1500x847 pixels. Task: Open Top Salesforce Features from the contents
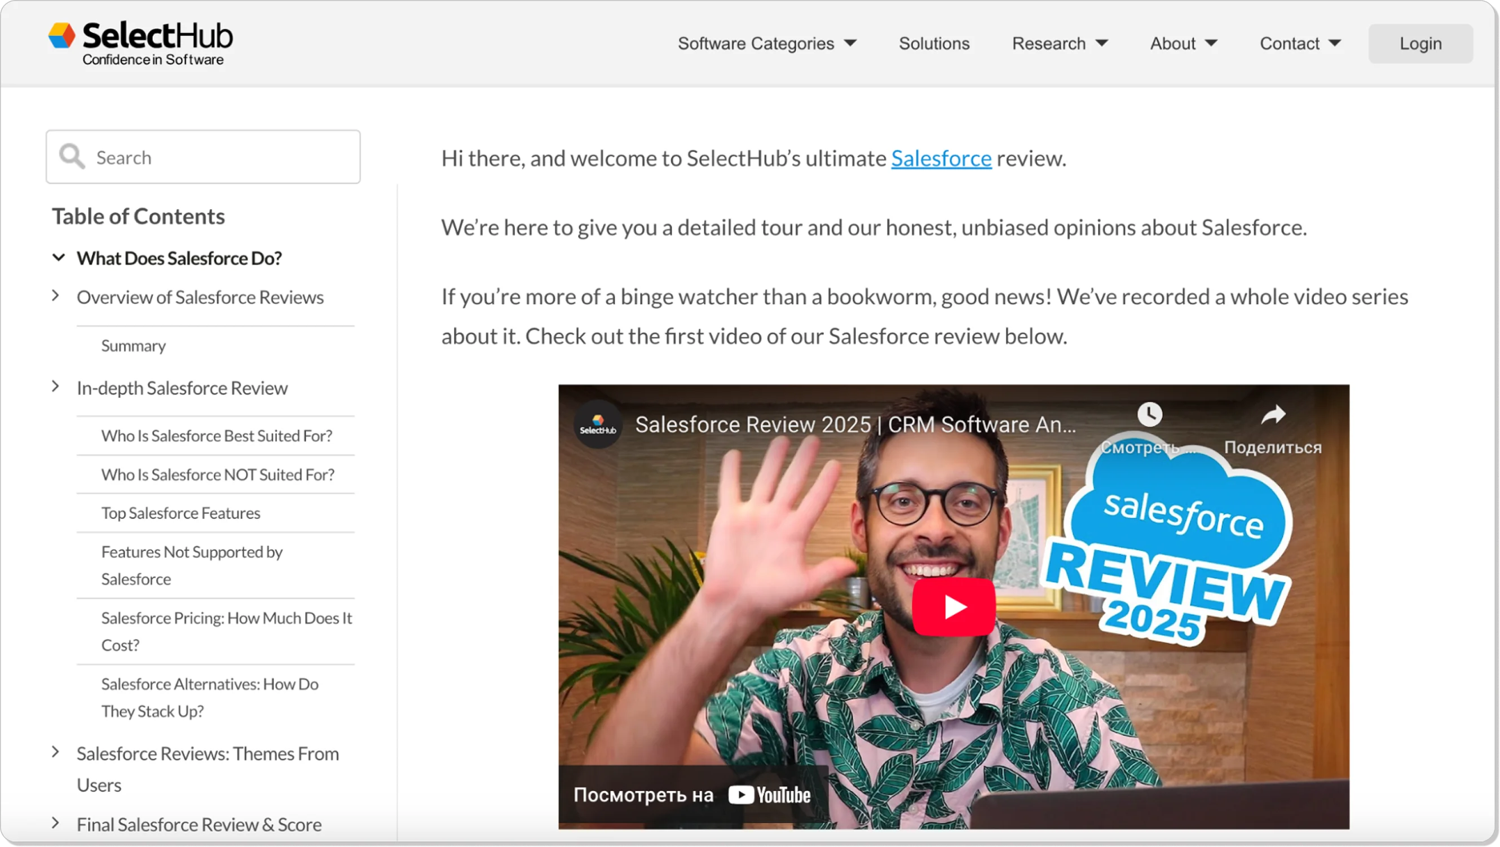180,512
